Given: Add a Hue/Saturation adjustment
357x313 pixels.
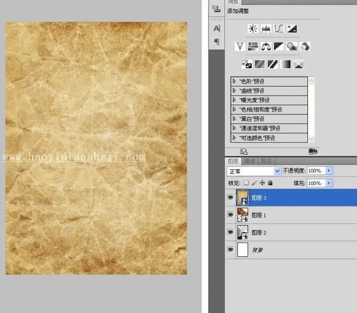Looking at the screenshot, I should tap(253, 47).
